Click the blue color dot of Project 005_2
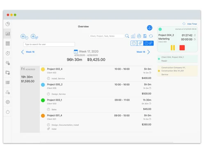 click(x=43, y=85)
